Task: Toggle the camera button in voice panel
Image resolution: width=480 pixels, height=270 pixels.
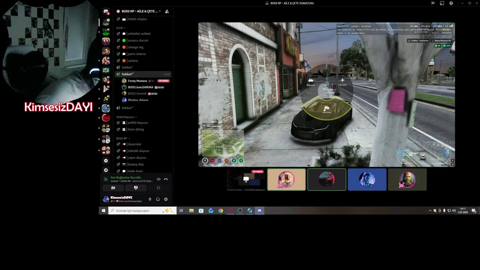Action: (113, 188)
